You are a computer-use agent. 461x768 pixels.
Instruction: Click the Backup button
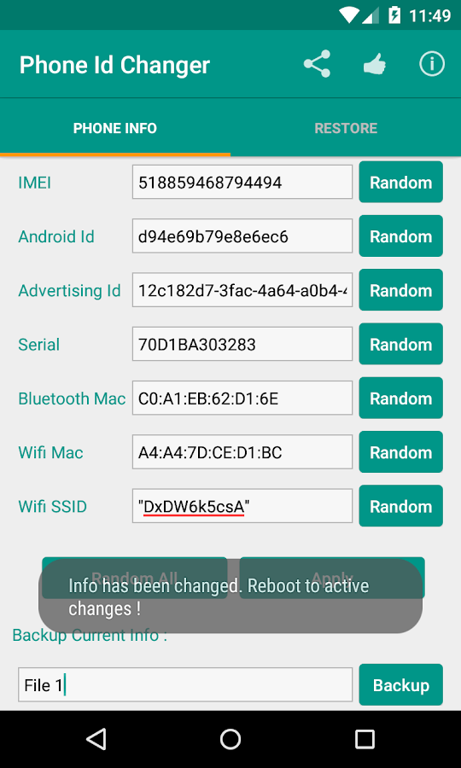pyautogui.click(x=400, y=684)
